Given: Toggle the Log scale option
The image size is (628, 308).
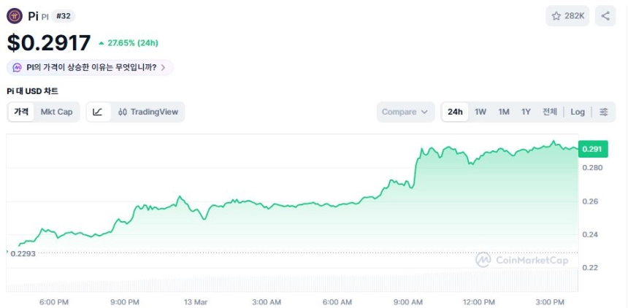Looking at the screenshot, I should [x=578, y=112].
